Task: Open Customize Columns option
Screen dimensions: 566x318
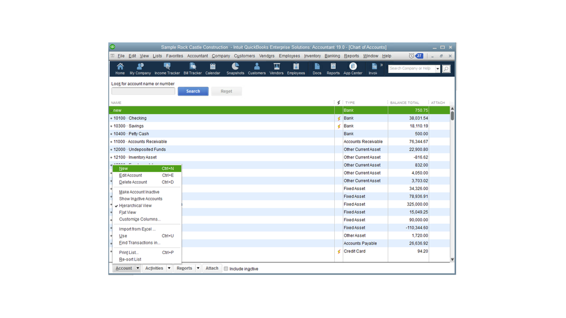Action: pos(140,219)
